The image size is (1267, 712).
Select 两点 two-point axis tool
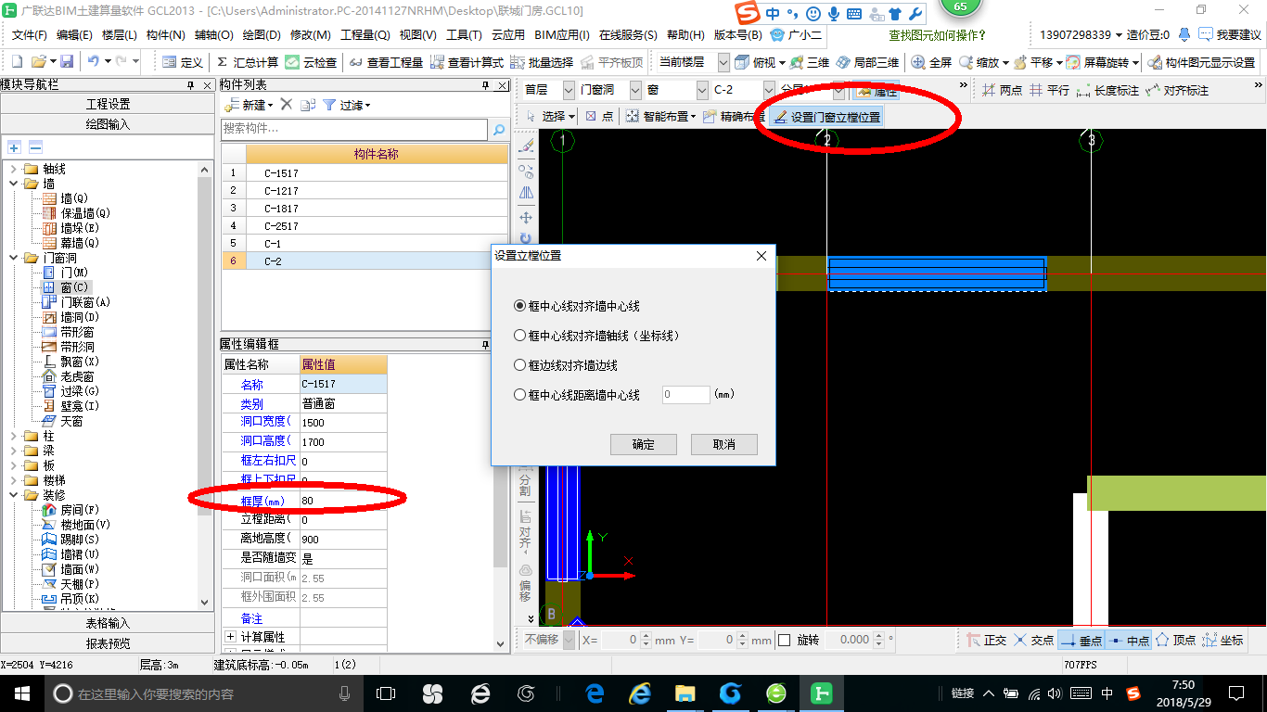pos(1002,91)
